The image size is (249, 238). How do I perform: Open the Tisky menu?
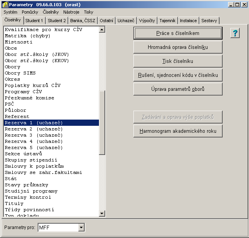point(88,12)
